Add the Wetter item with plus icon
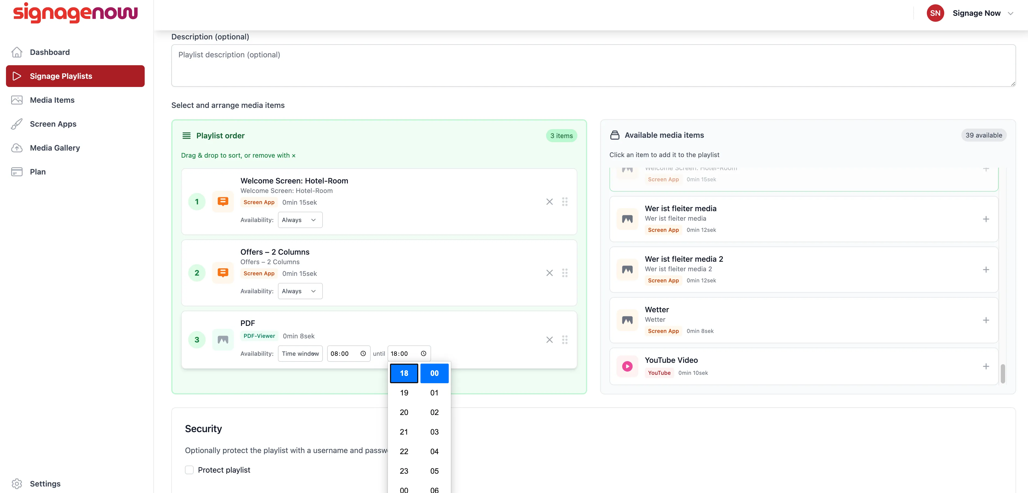Screen dimensions: 1028x493 986,320
